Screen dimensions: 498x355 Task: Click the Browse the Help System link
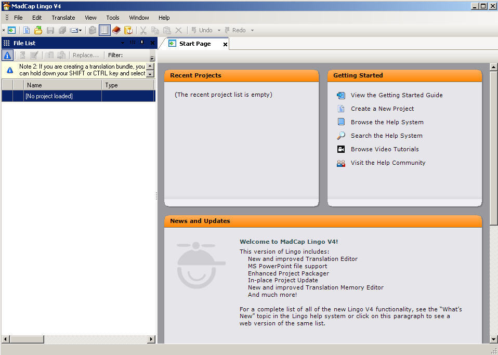385,122
